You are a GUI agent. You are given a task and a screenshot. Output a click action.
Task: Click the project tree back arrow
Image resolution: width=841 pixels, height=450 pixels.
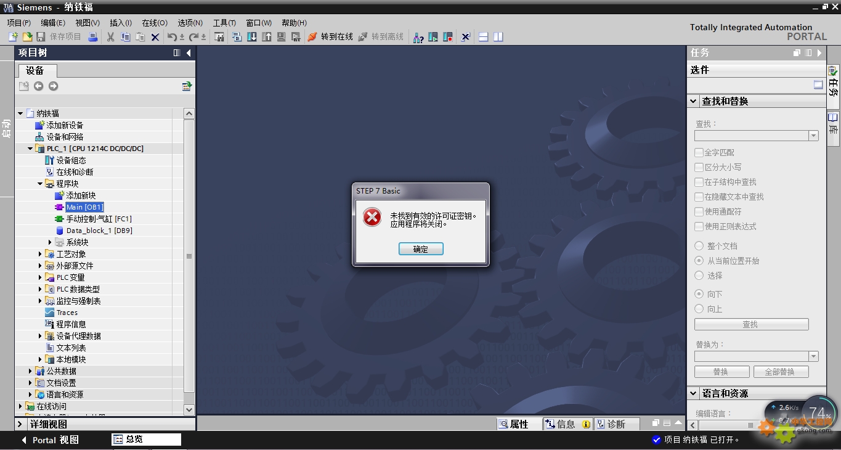(39, 86)
